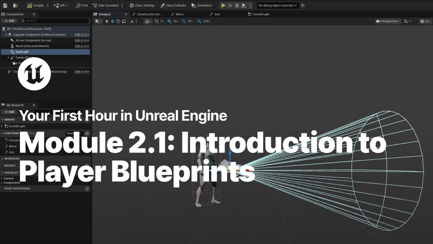Click the green Play button
This screenshot has height=244, width=433.
point(223,5)
